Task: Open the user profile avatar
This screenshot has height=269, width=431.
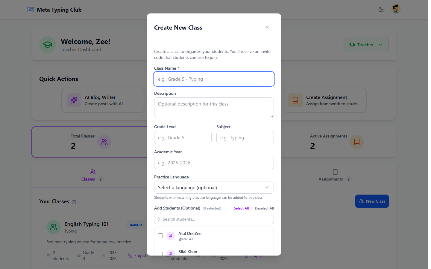Action: [x=396, y=9]
